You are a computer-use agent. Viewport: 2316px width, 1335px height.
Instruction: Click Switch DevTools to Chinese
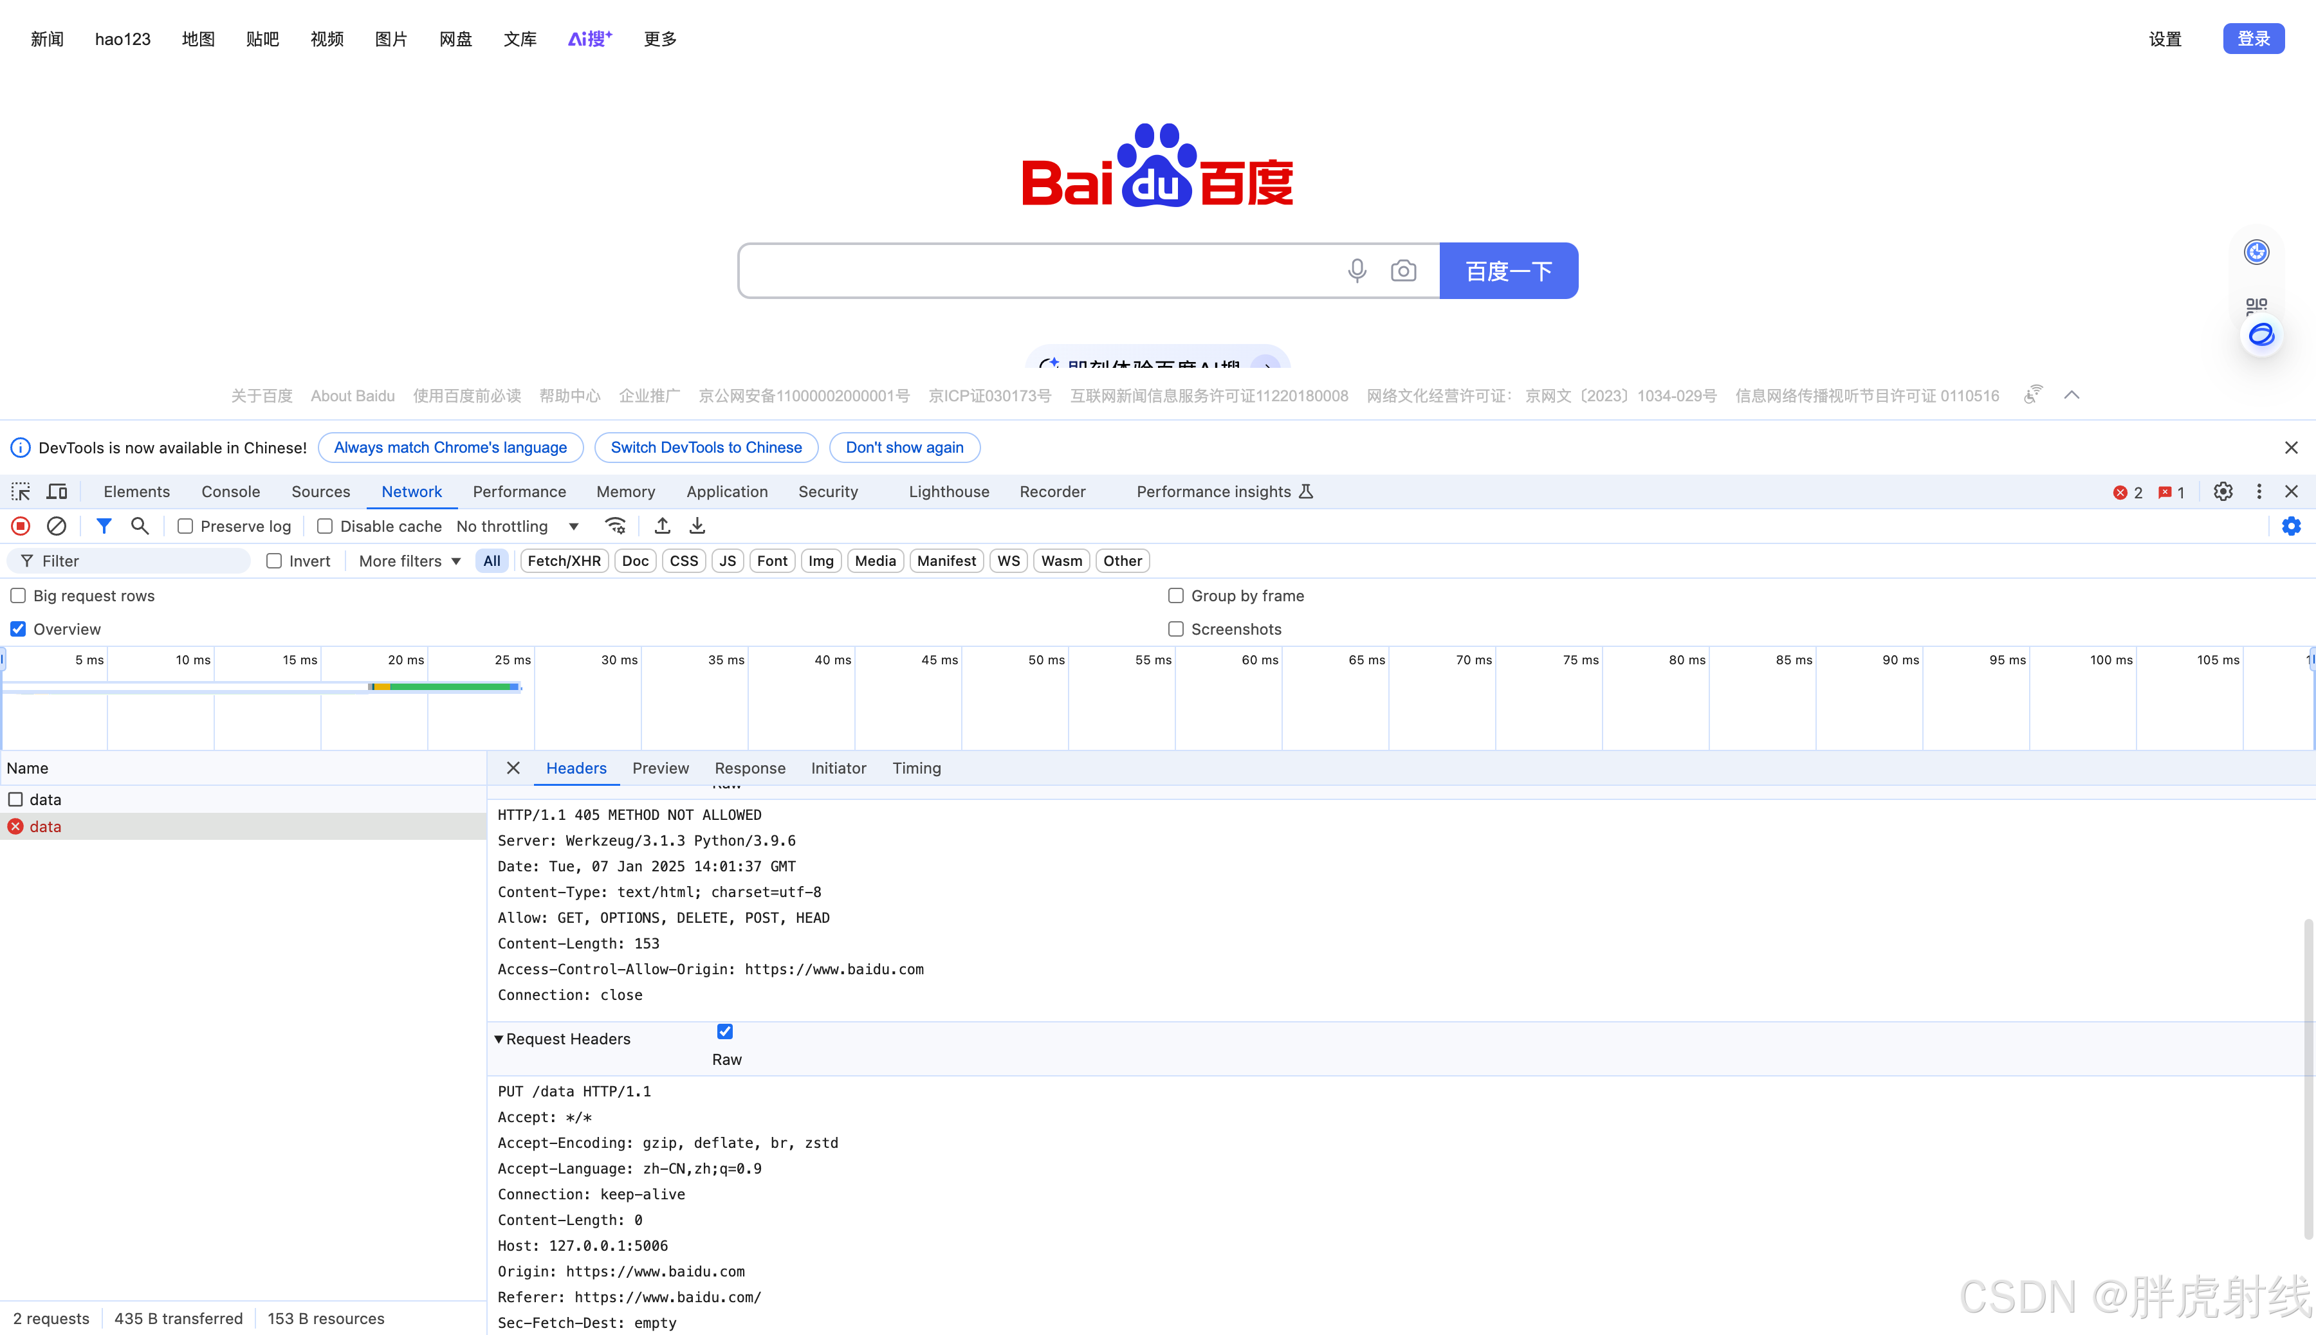[x=706, y=448]
